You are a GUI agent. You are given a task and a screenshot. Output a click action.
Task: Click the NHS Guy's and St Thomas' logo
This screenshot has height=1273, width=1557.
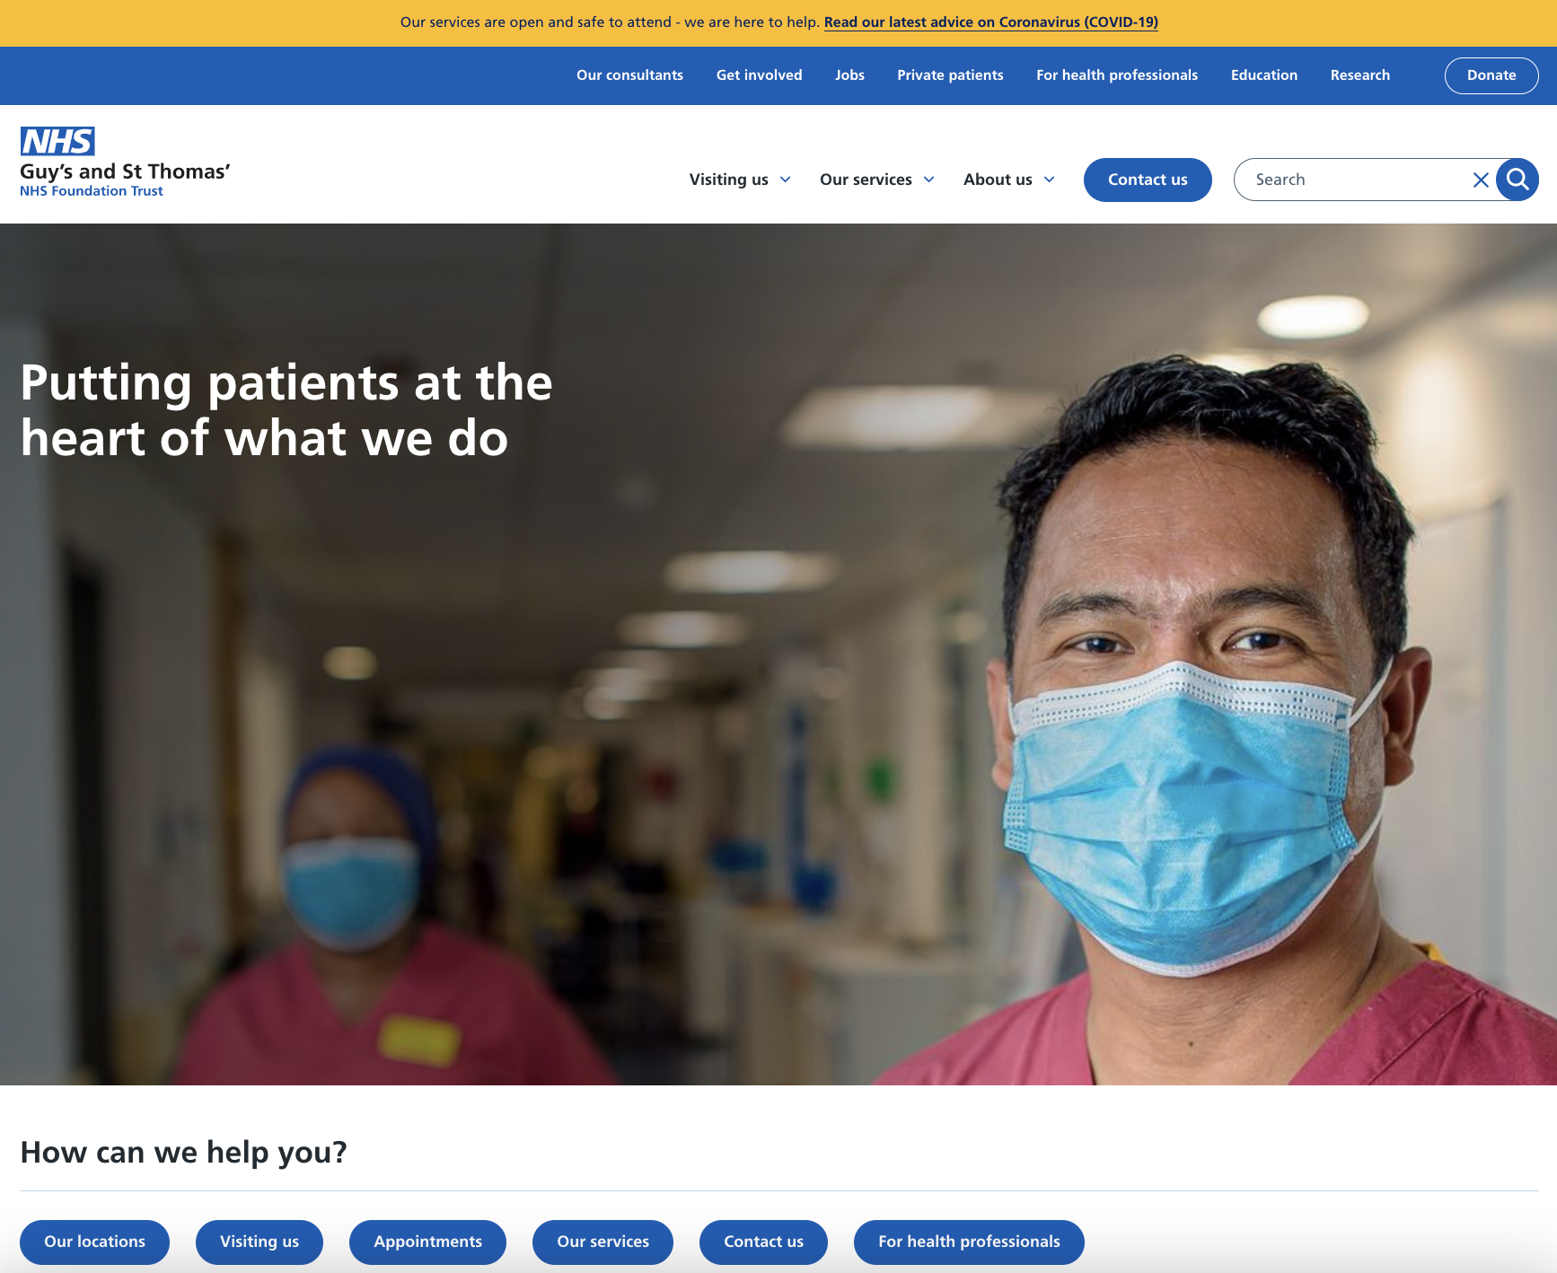125,162
